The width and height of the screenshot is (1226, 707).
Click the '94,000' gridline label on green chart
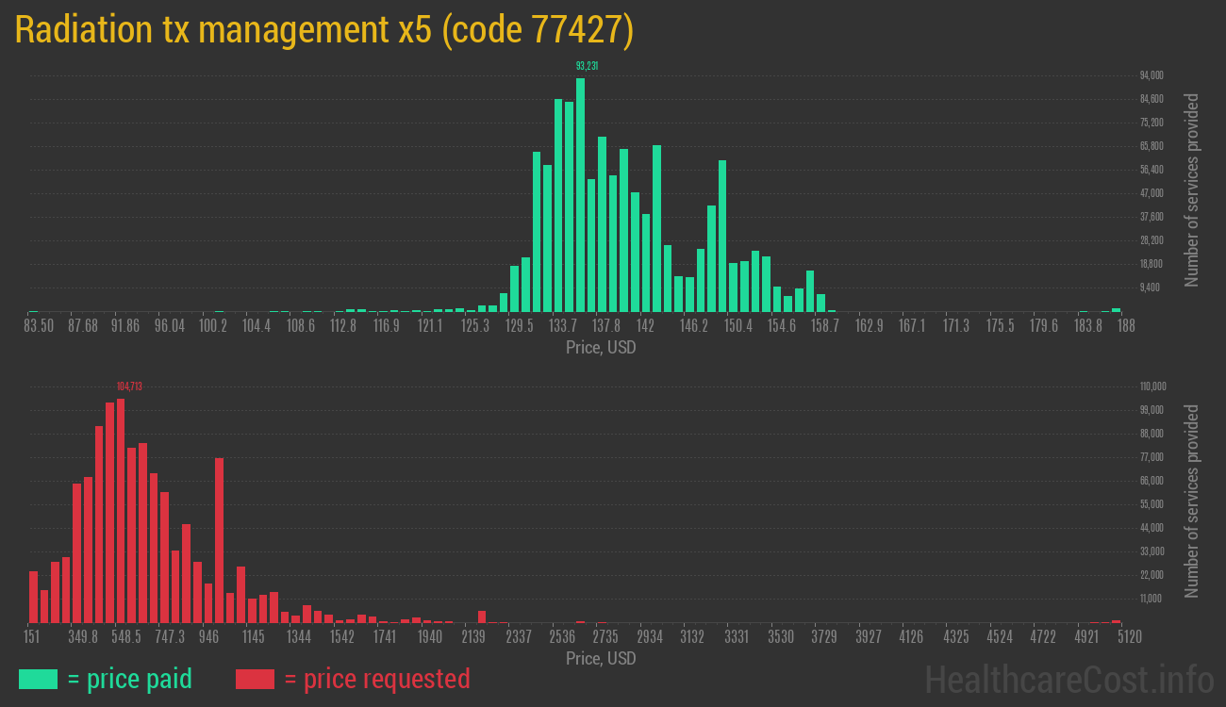point(1150,74)
